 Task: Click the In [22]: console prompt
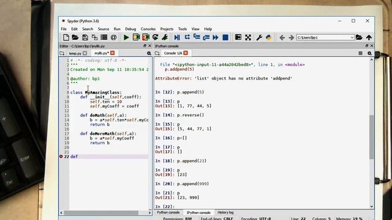165,207
